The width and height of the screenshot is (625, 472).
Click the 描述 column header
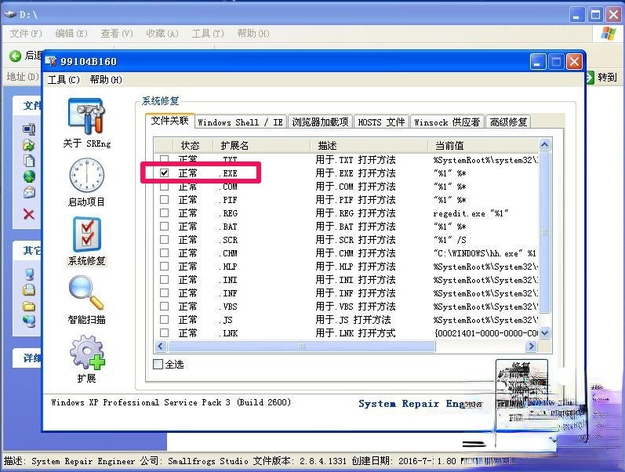pyautogui.click(x=369, y=146)
